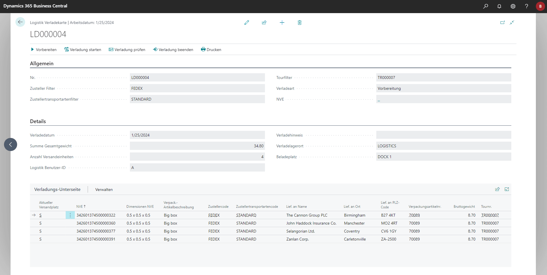547x275 pixels.
Task: Click Vorbereiten action
Action: click(44, 50)
